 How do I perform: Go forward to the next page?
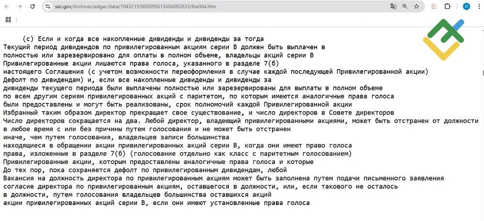(x=19, y=6)
